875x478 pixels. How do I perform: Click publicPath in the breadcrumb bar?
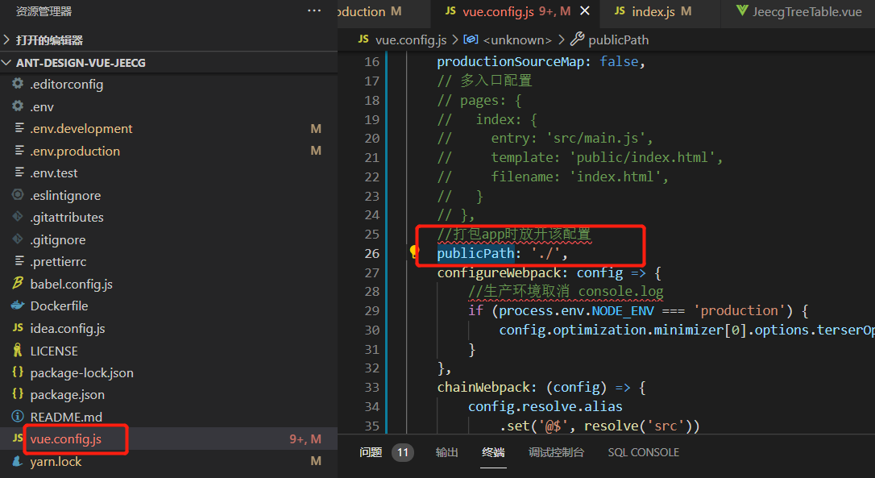click(618, 39)
